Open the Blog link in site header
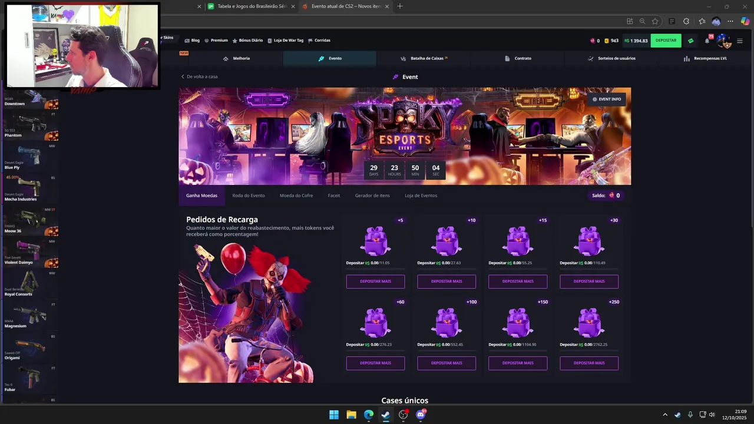 pos(192,41)
